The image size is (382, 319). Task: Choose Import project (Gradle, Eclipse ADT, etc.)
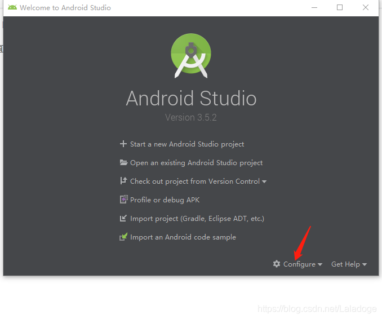[x=197, y=218]
